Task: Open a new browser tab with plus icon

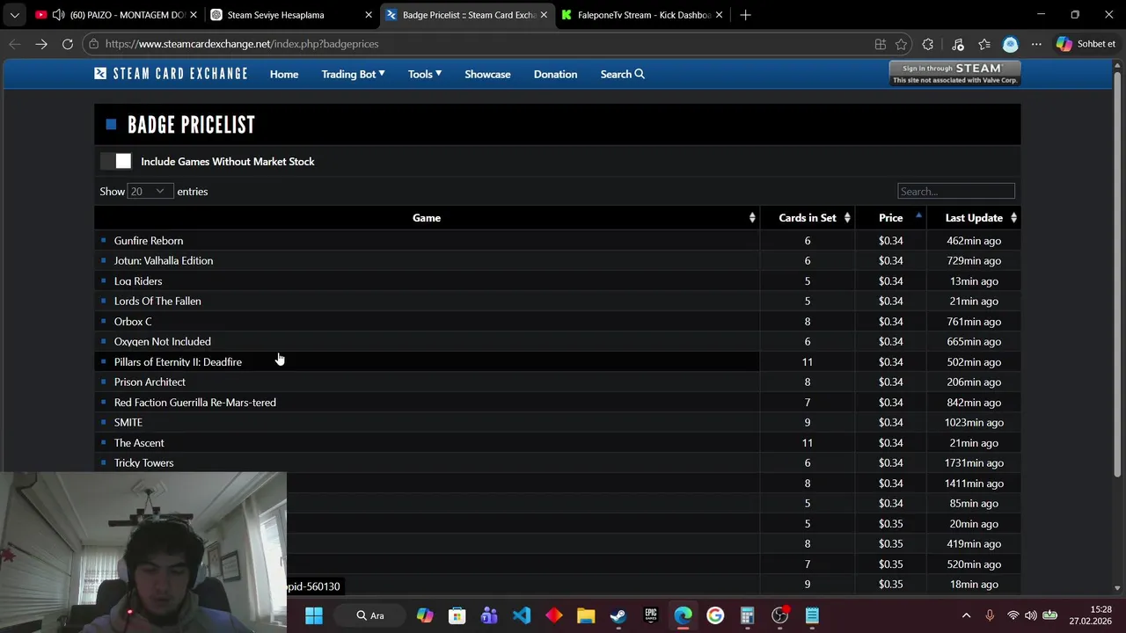Action: [x=745, y=15]
